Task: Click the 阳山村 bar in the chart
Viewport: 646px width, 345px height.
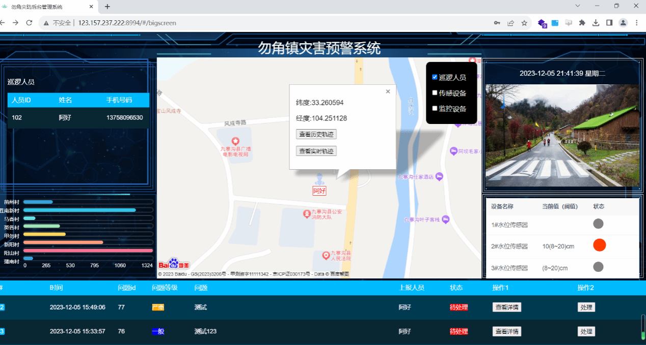Action: click(88, 250)
